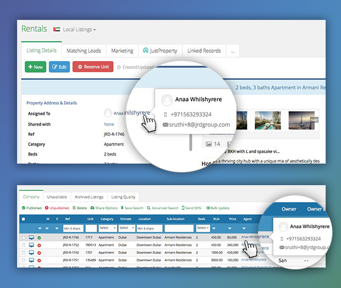Switch to Matching Leads tab
This screenshot has height=288, width=341.
(x=84, y=51)
